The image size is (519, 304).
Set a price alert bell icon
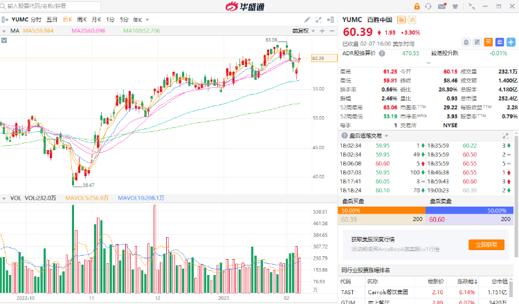(x=466, y=42)
